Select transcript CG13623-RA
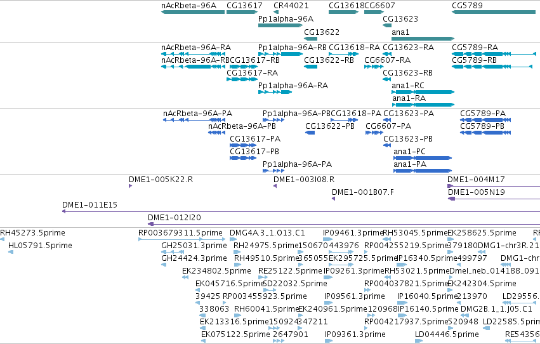 click(387, 54)
